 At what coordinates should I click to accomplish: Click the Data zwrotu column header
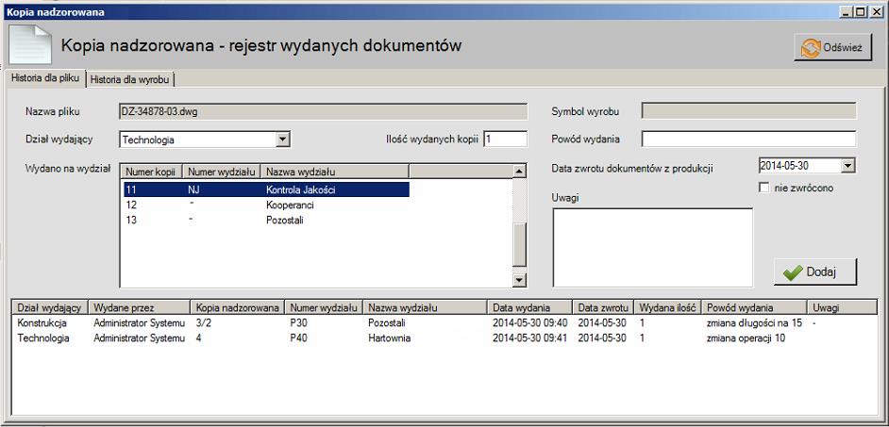[604, 307]
